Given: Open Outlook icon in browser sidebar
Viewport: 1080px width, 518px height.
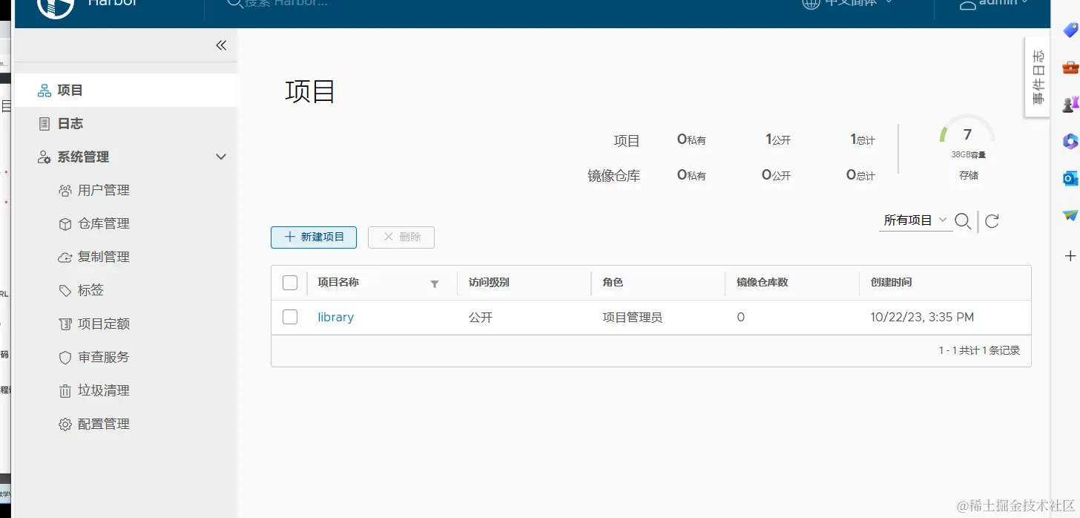Looking at the screenshot, I should tap(1070, 178).
